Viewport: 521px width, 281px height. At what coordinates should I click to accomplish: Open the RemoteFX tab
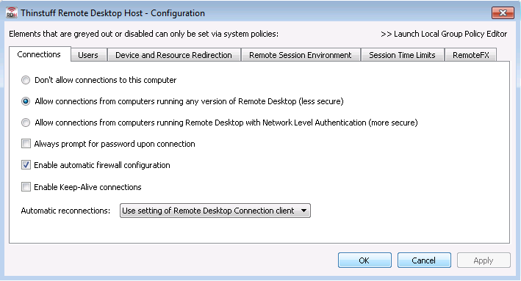(471, 55)
